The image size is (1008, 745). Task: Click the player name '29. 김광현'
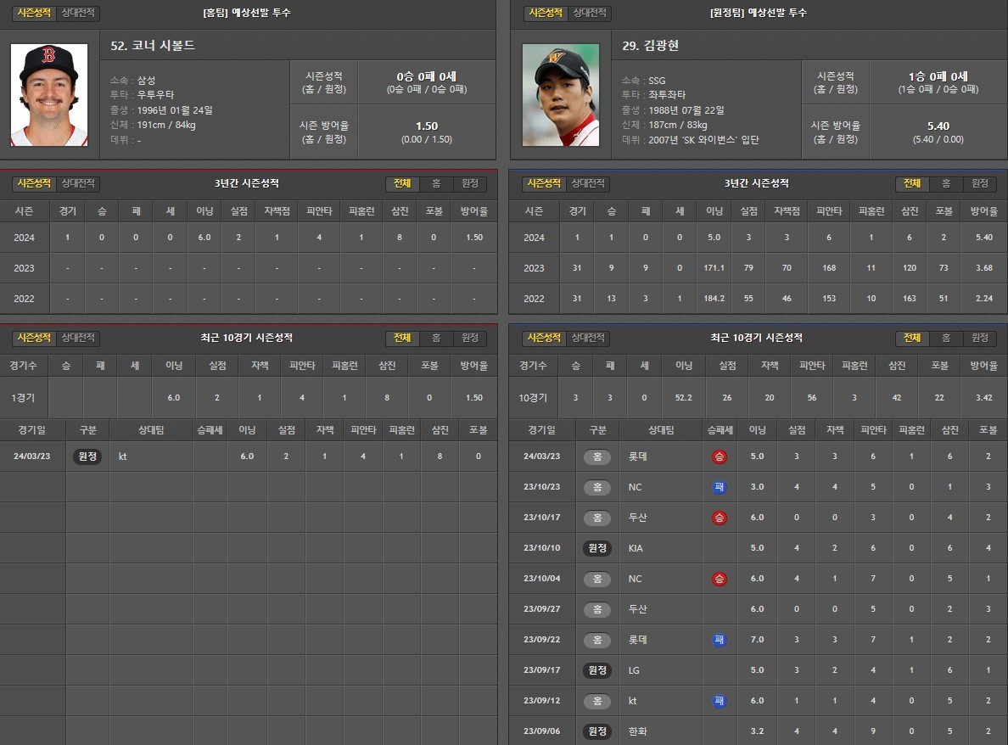[x=650, y=46]
